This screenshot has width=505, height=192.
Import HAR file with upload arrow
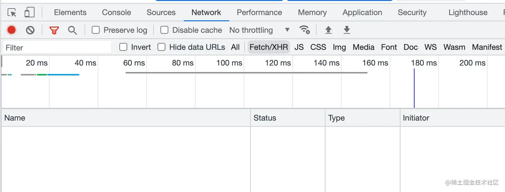click(328, 30)
